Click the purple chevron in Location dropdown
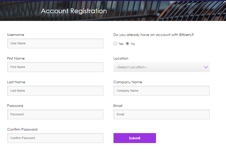226x160 pixels. [x=206, y=67]
